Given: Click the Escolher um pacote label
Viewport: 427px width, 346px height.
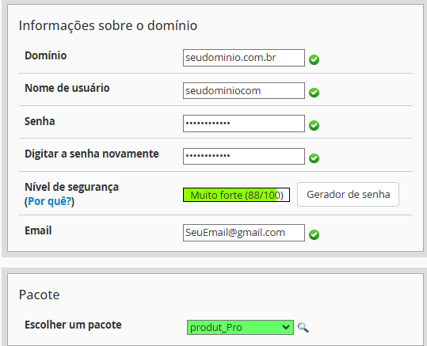Looking at the screenshot, I should (x=73, y=325).
